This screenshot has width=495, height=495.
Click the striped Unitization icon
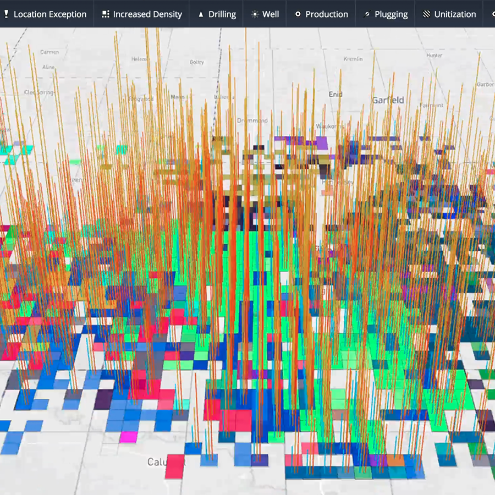(426, 14)
